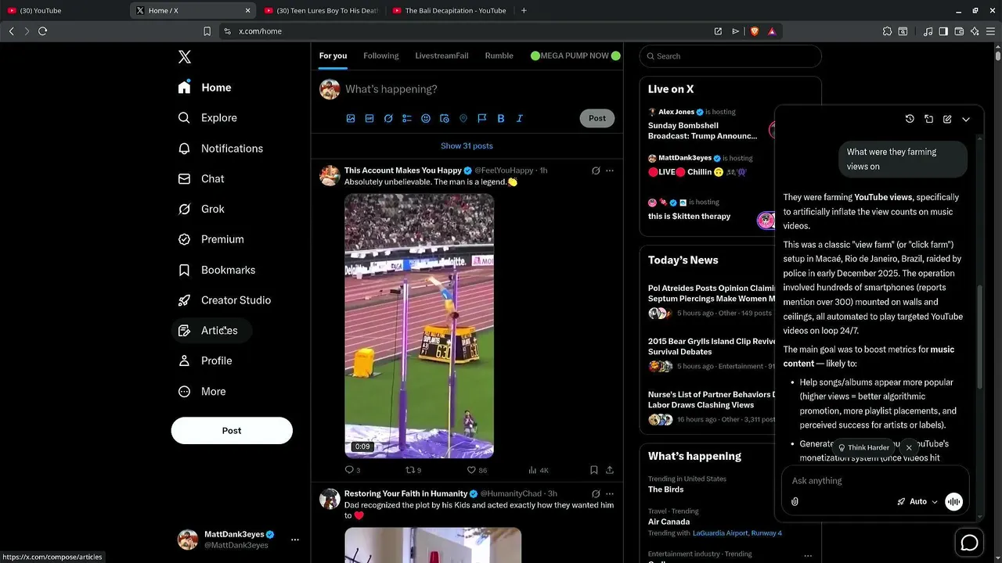Like the pole vault post
Viewport: 1002px width, 563px height.
pyautogui.click(x=471, y=470)
